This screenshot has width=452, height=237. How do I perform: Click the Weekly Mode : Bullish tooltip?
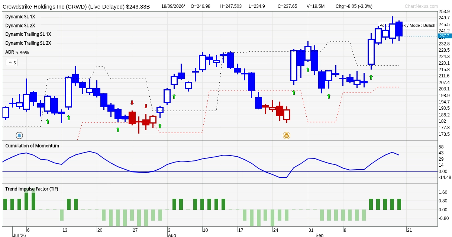coord(407,25)
